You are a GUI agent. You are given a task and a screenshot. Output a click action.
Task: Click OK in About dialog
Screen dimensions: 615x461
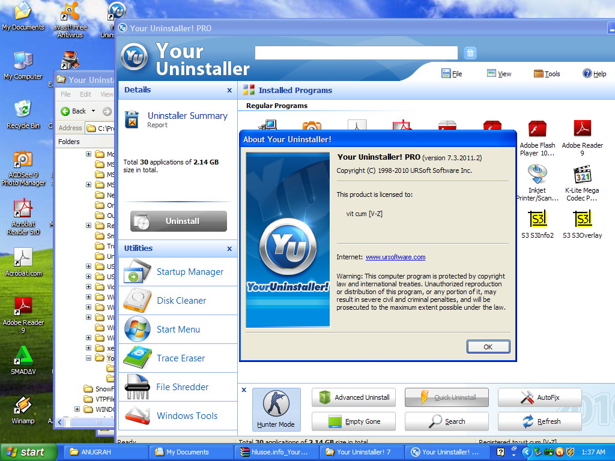point(488,347)
